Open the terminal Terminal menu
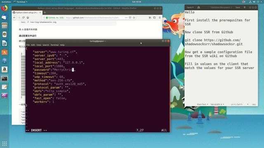Screen dimensions: 264x148 54,45
